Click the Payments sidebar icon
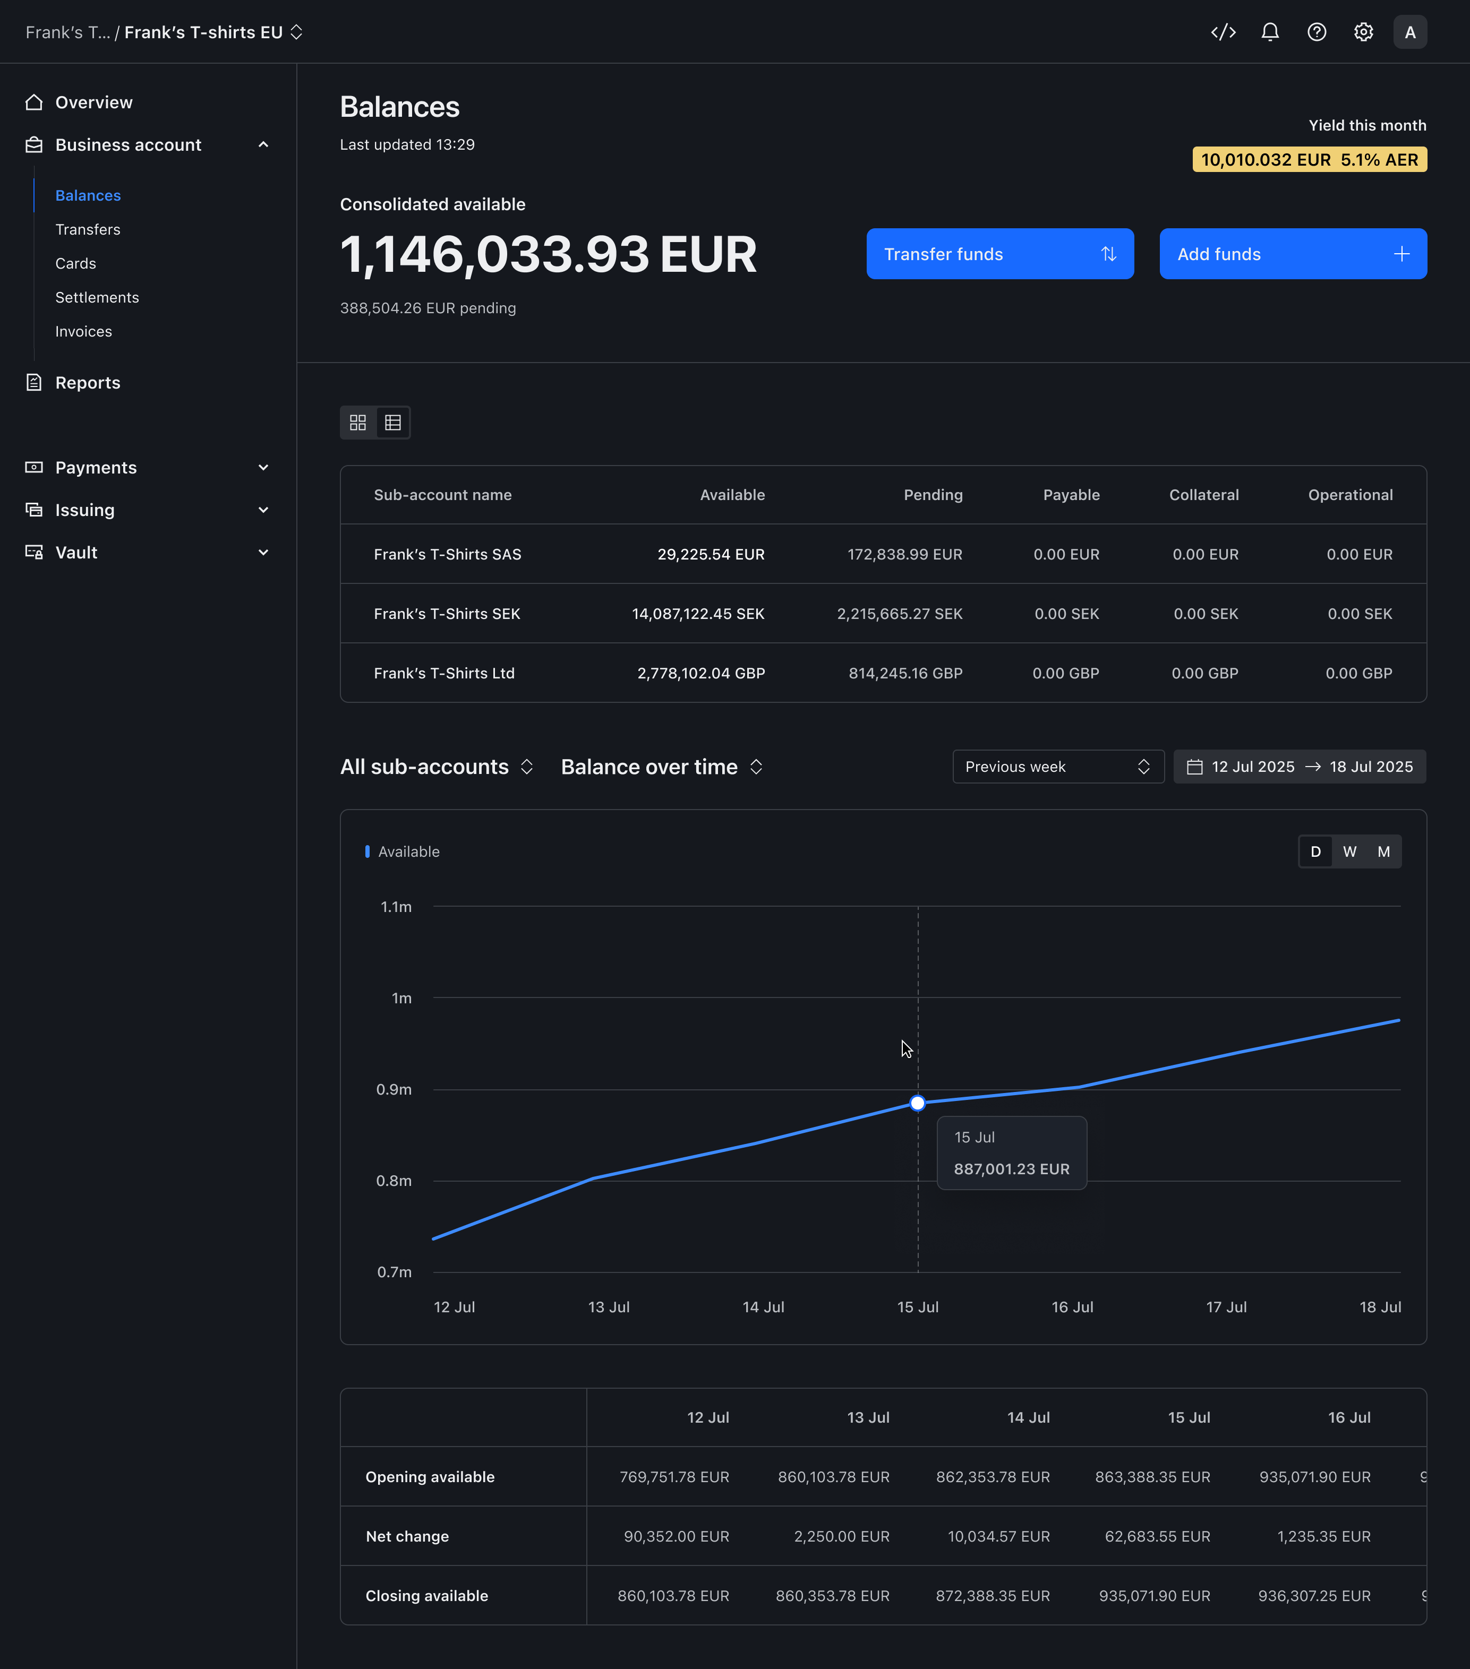The height and width of the screenshot is (1669, 1470). (33, 467)
